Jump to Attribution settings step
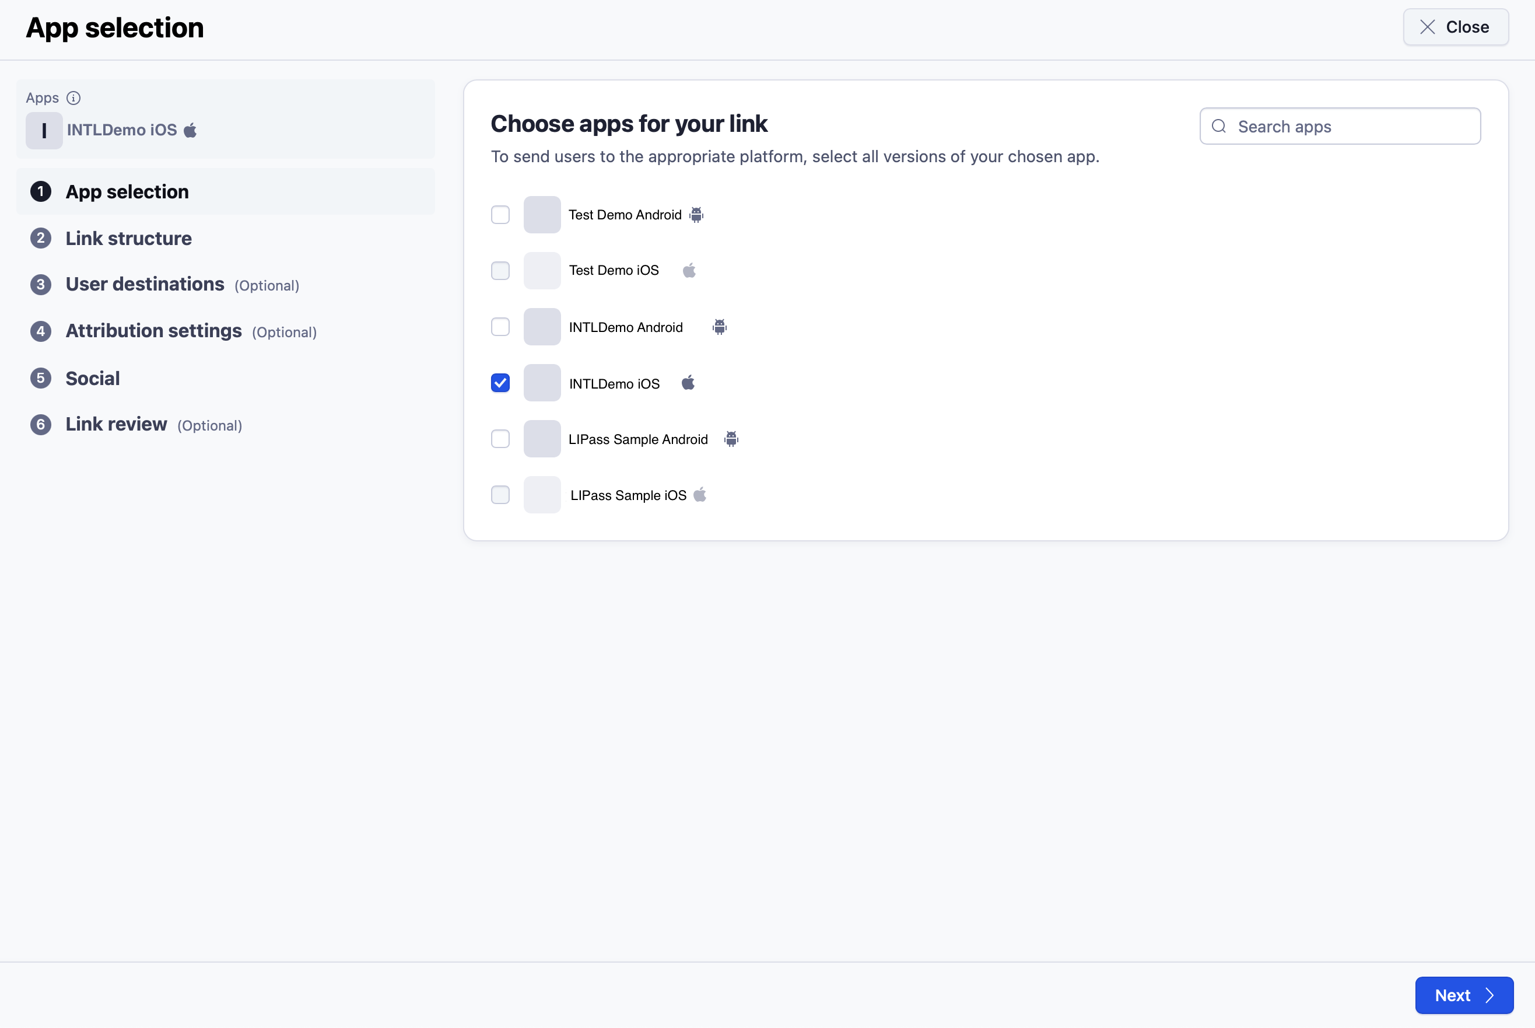 pyautogui.click(x=153, y=330)
